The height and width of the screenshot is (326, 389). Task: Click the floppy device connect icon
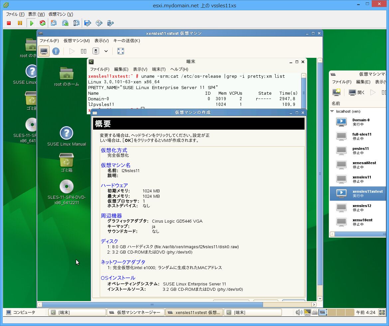(x=87, y=23)
